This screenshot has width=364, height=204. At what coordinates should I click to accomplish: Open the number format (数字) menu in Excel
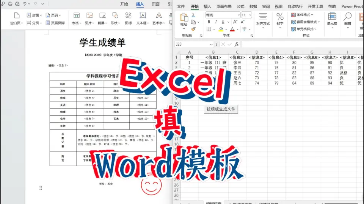(280, 21)
